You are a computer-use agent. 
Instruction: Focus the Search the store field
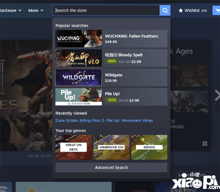[106, 10]
